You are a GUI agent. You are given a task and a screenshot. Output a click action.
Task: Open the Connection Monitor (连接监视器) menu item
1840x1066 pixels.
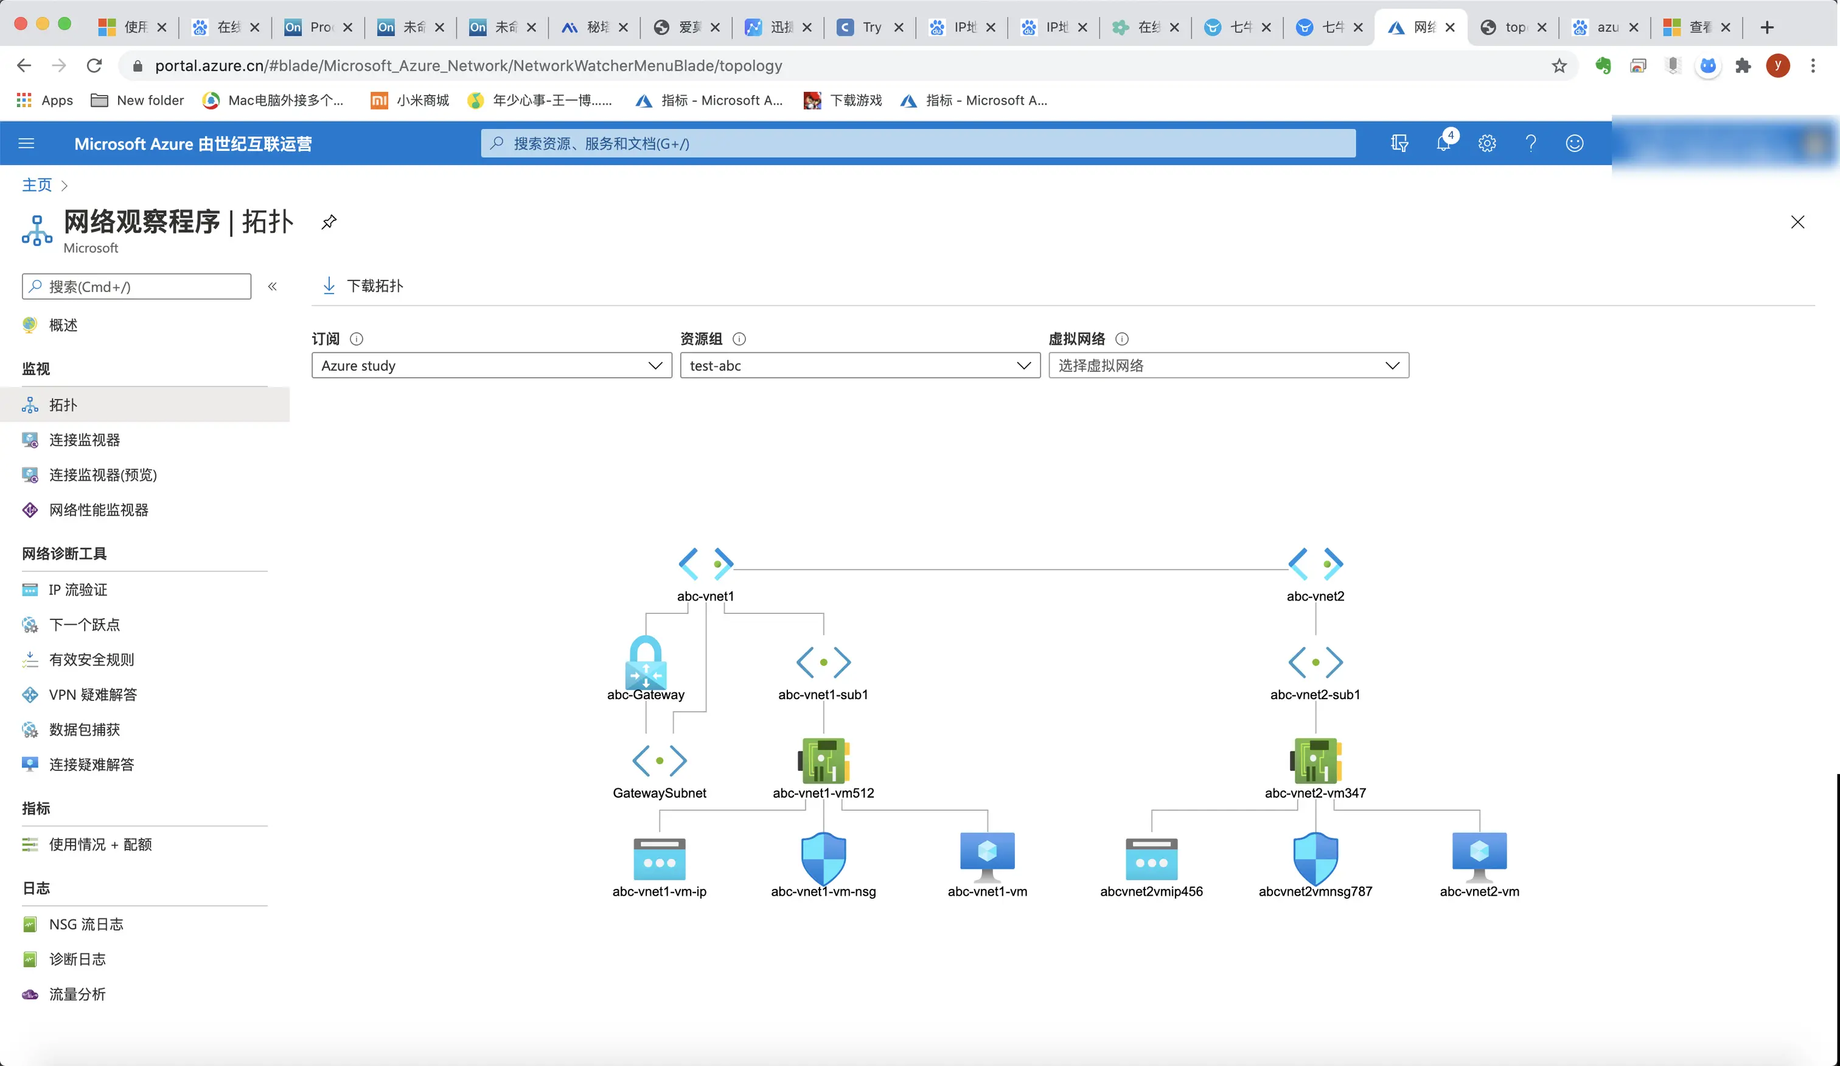click(x=85, y=439)
